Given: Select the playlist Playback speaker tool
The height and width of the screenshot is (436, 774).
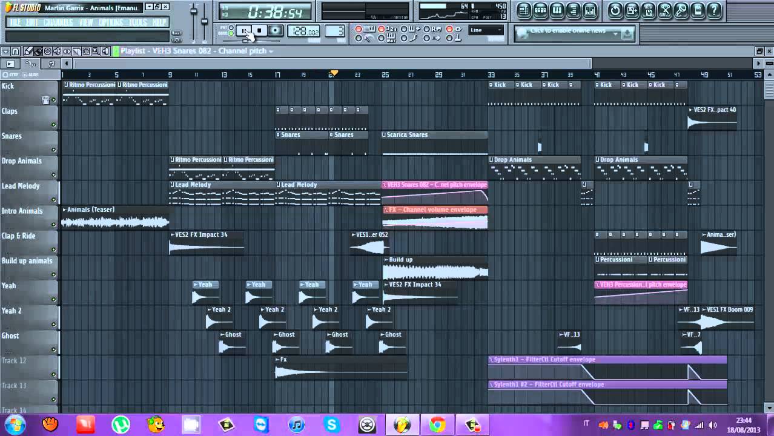Looking at the screenshot, I should (105, 51).
